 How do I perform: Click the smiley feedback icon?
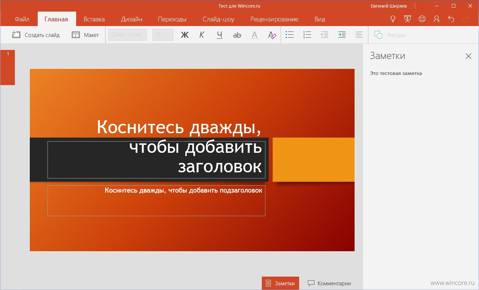(x=422, y=19)
